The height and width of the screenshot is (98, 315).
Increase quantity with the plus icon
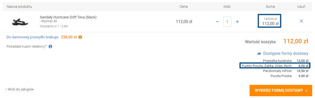[237, 22]
